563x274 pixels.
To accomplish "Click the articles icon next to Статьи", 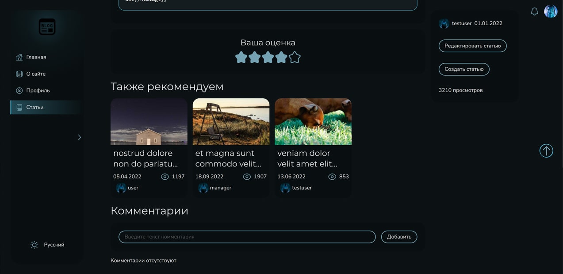I will pyautogui.click(x=19, y=107).
